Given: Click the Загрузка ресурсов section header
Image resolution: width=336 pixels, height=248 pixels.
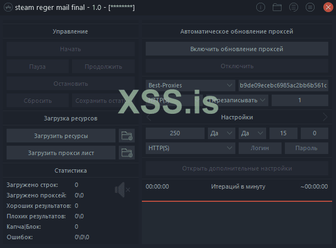Looking at the screenshot, I should [70, 118].
